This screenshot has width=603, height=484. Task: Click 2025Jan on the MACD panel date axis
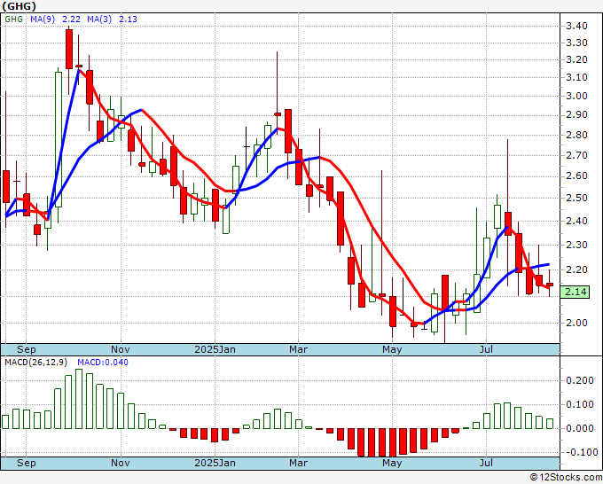[x=215, y=463]
